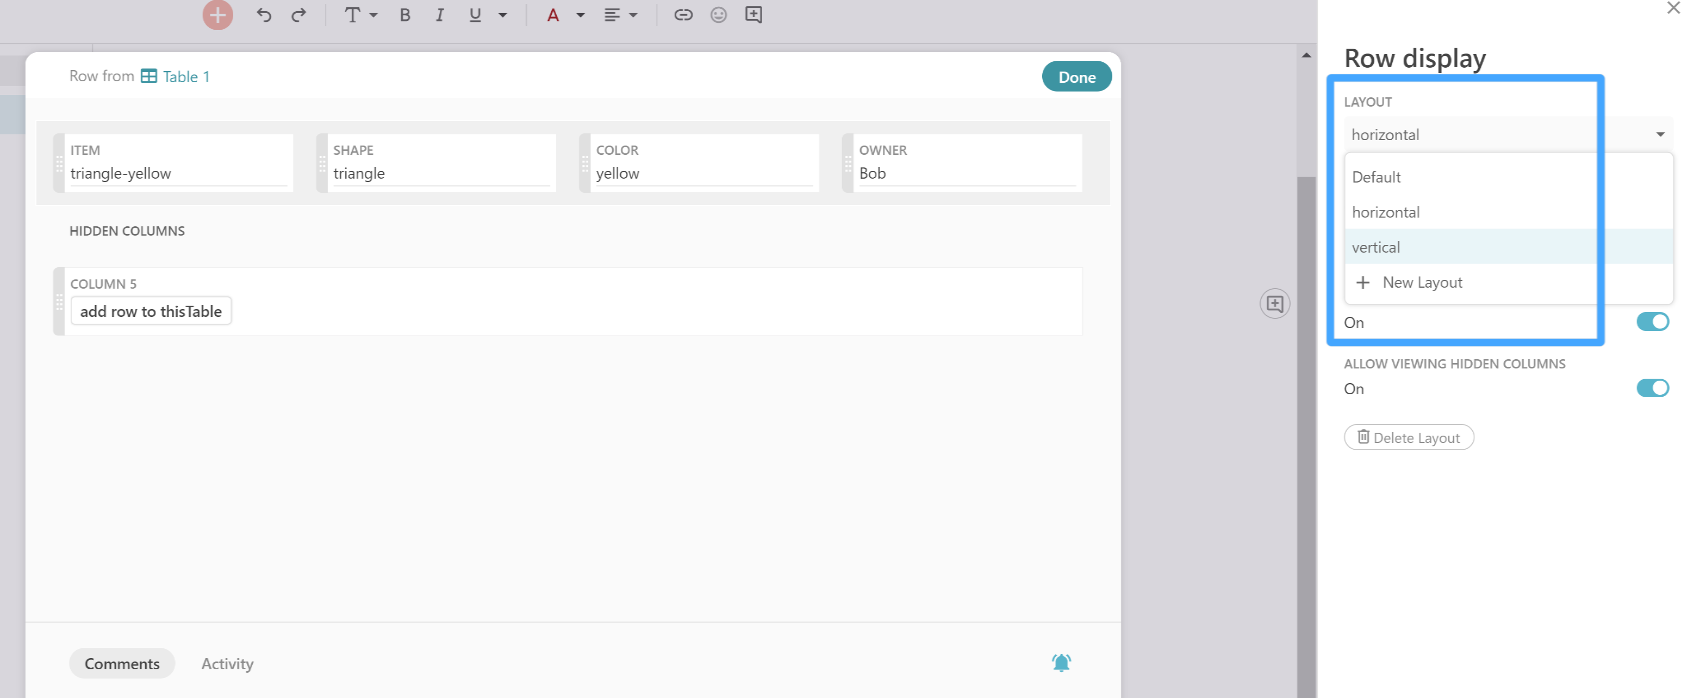Click the Delete Layout button
1687x698 pixels.
pos(1408,438)
